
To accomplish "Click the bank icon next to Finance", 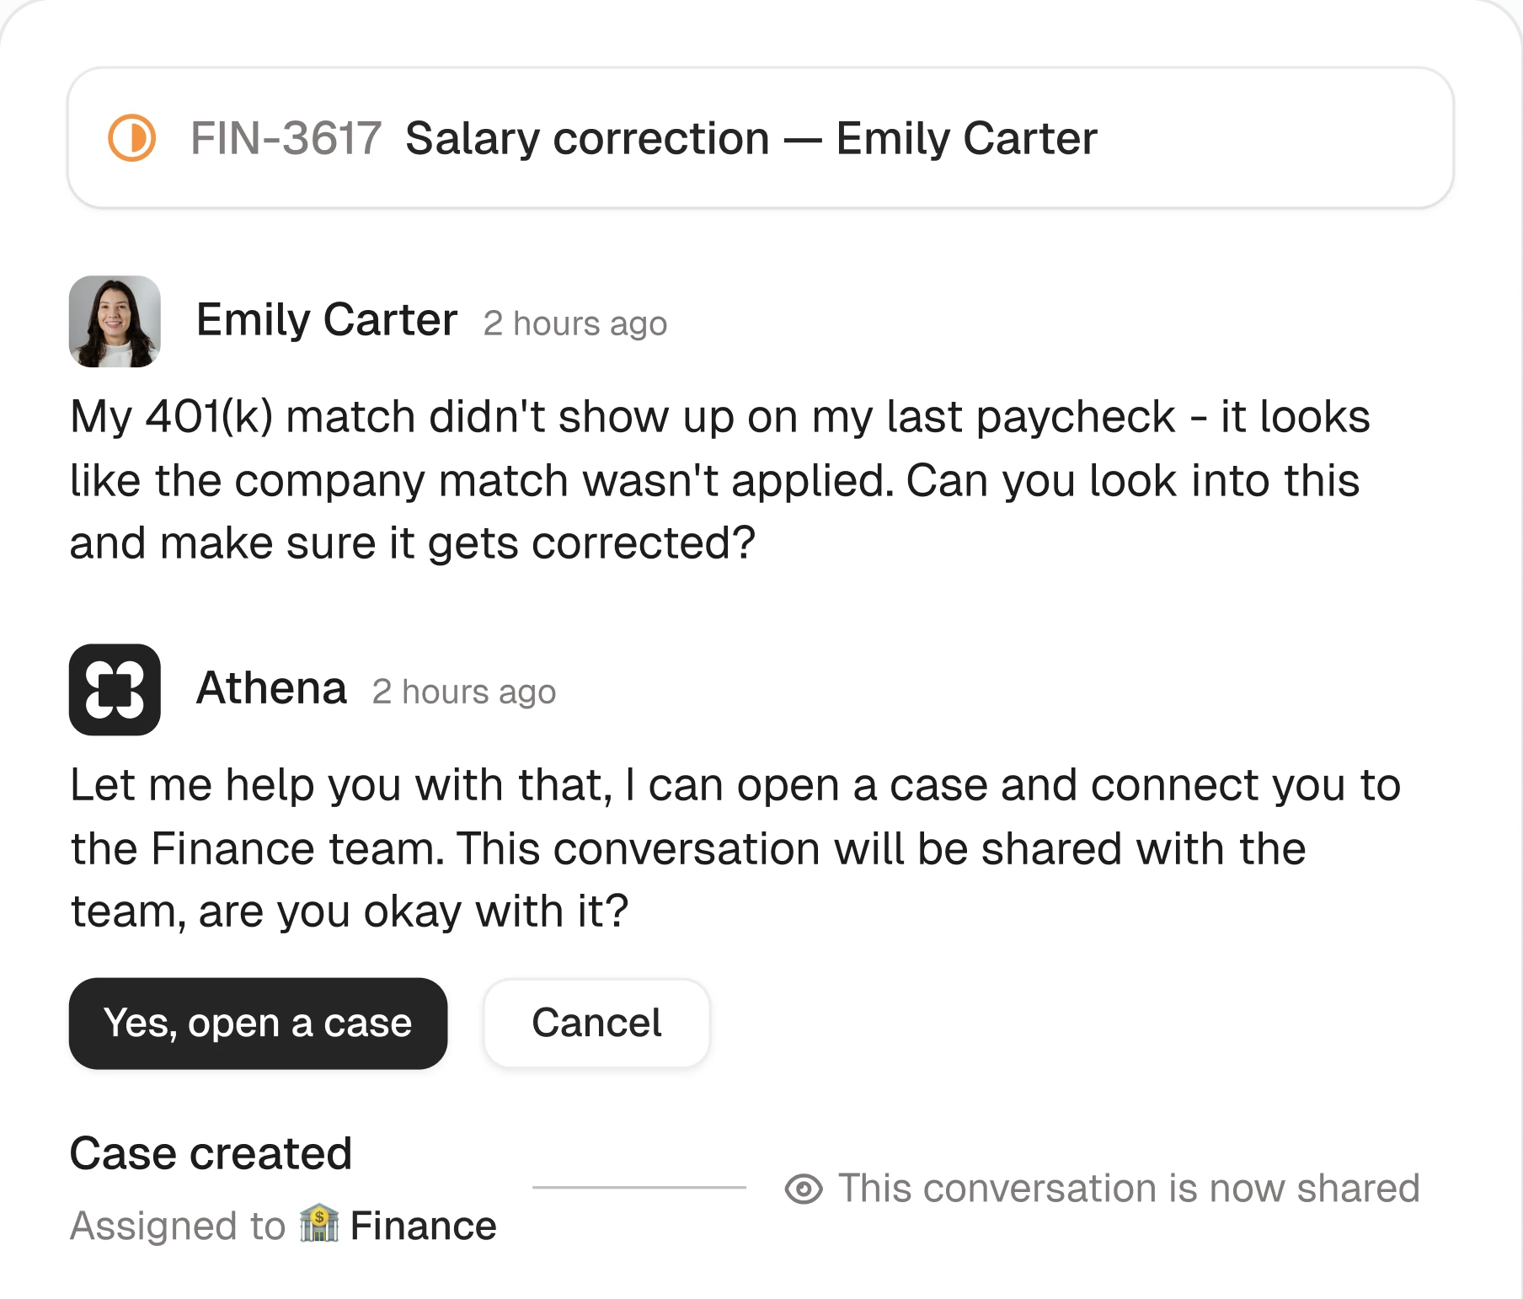I will coord(318,1227).
